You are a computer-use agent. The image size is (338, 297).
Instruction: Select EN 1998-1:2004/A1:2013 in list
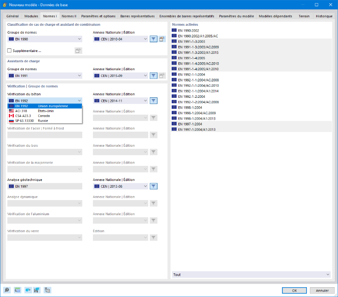tap(251, 118)
